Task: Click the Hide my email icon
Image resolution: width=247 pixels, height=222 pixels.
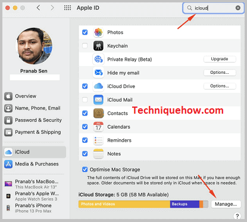Action: 98,73
